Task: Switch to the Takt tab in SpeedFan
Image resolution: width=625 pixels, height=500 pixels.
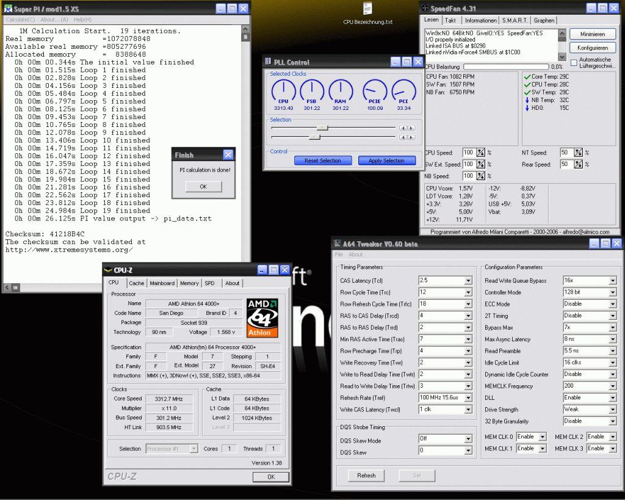Action: [450, 20]
